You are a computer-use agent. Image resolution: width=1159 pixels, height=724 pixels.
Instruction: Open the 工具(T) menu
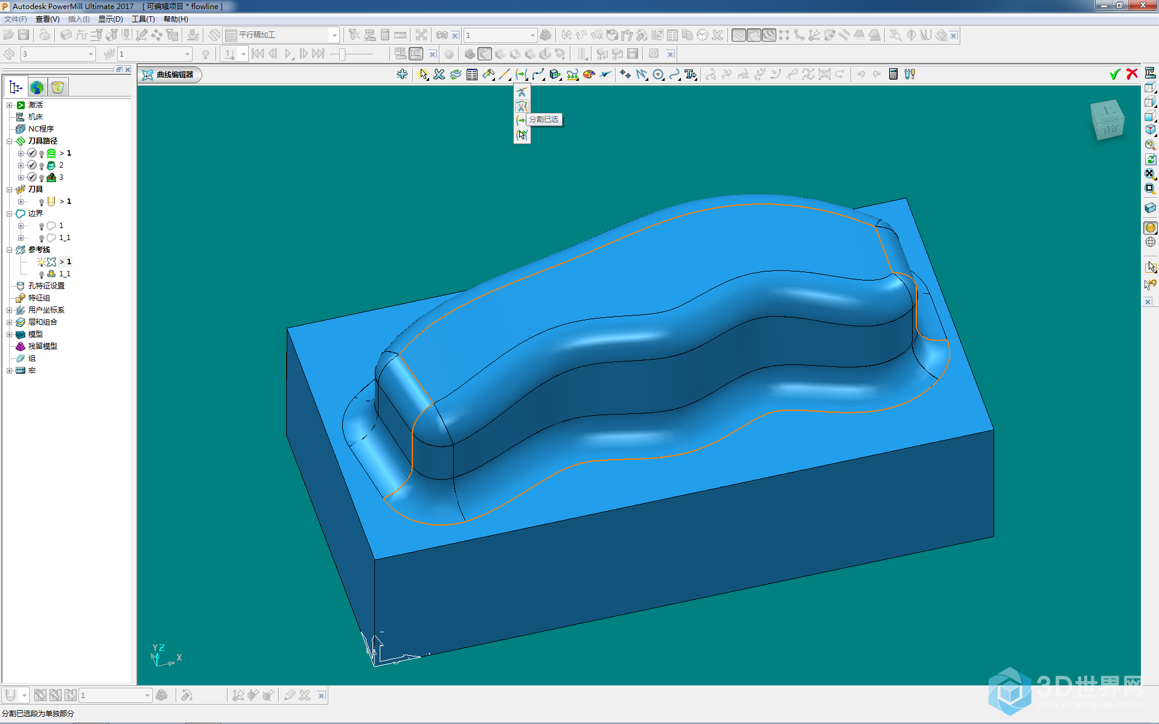point(143,19)
